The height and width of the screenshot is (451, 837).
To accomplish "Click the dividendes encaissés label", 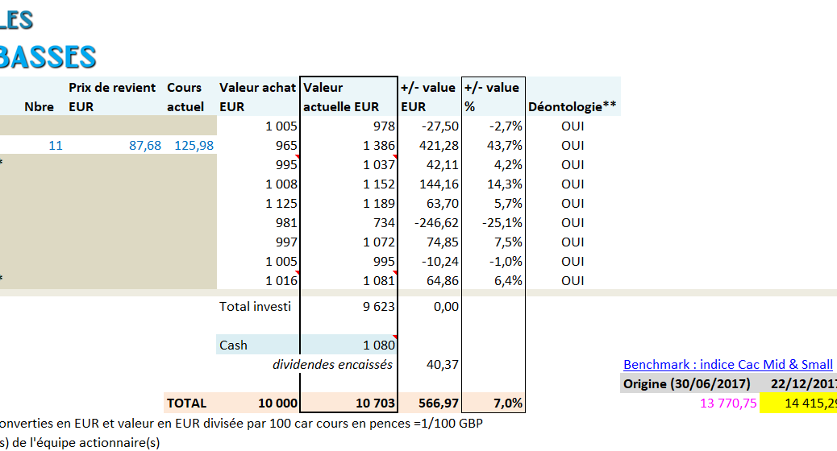I will [332, 364].
